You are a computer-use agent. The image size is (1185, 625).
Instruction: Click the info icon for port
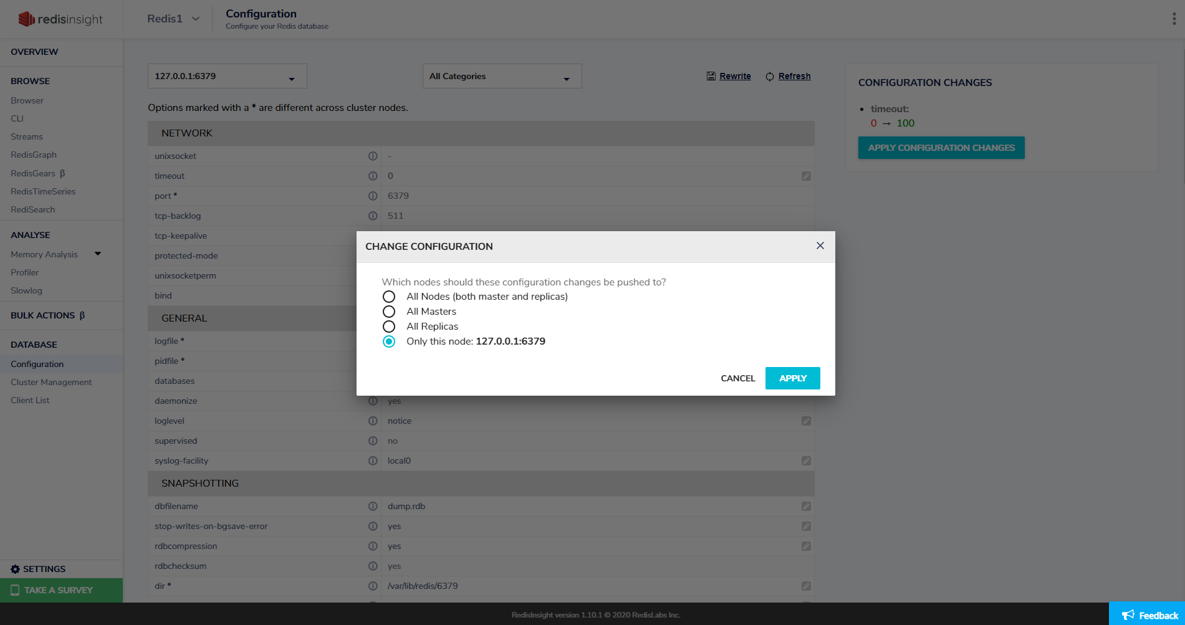tap(373, 196)
